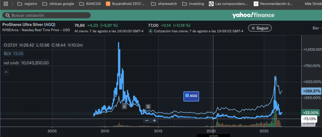Click the magnifier icon in quote search

pyautogui.click(x=8, y=15)
